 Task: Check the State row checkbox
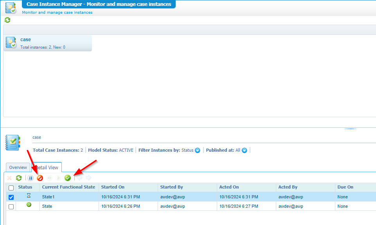coord(11,207)
